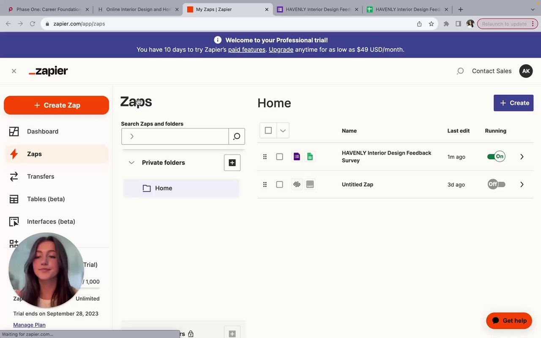Viewport: 541px width, 338px height.
Task: Grab drag handle of Untitled Zap row
Action: [265, 185]
